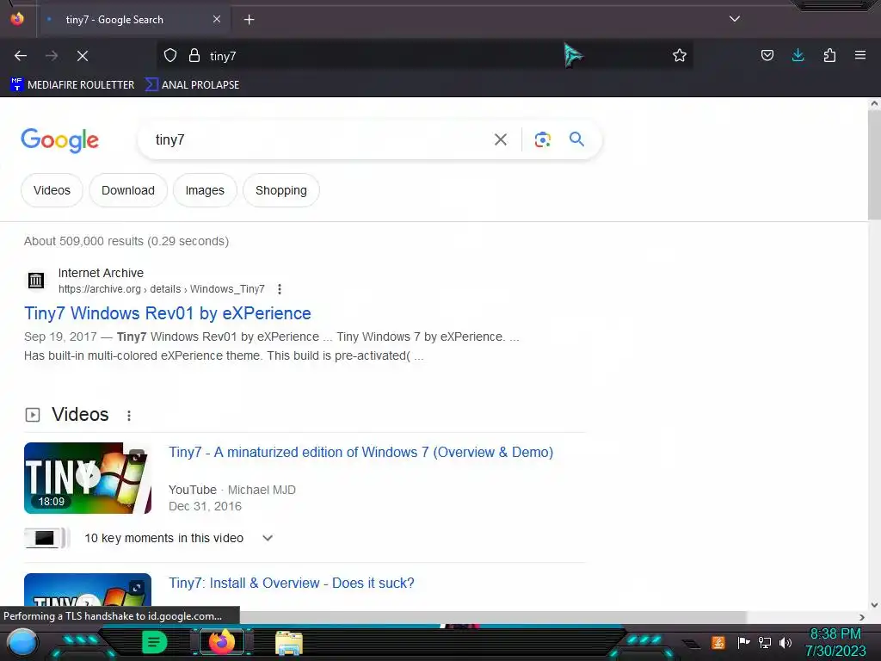Open the Firefox downloads panel
Image resolution: width=881 pixels, height=661 pixels.
(798, 55)
